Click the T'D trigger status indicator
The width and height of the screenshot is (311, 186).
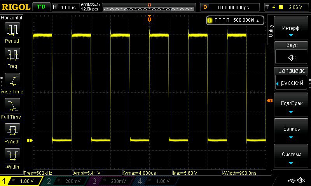tap(41, 7)
